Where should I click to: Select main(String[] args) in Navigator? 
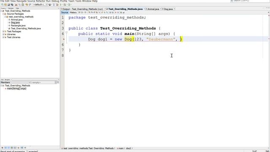point(16,89)
